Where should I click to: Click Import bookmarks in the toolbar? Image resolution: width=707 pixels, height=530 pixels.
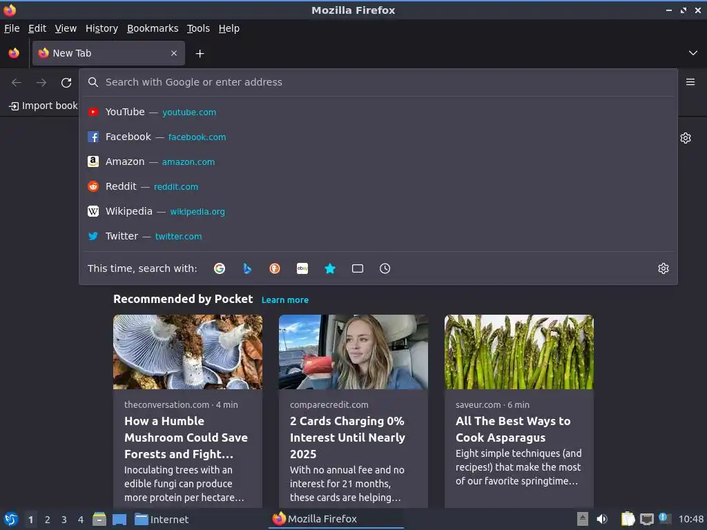click(x=43, y=106)
